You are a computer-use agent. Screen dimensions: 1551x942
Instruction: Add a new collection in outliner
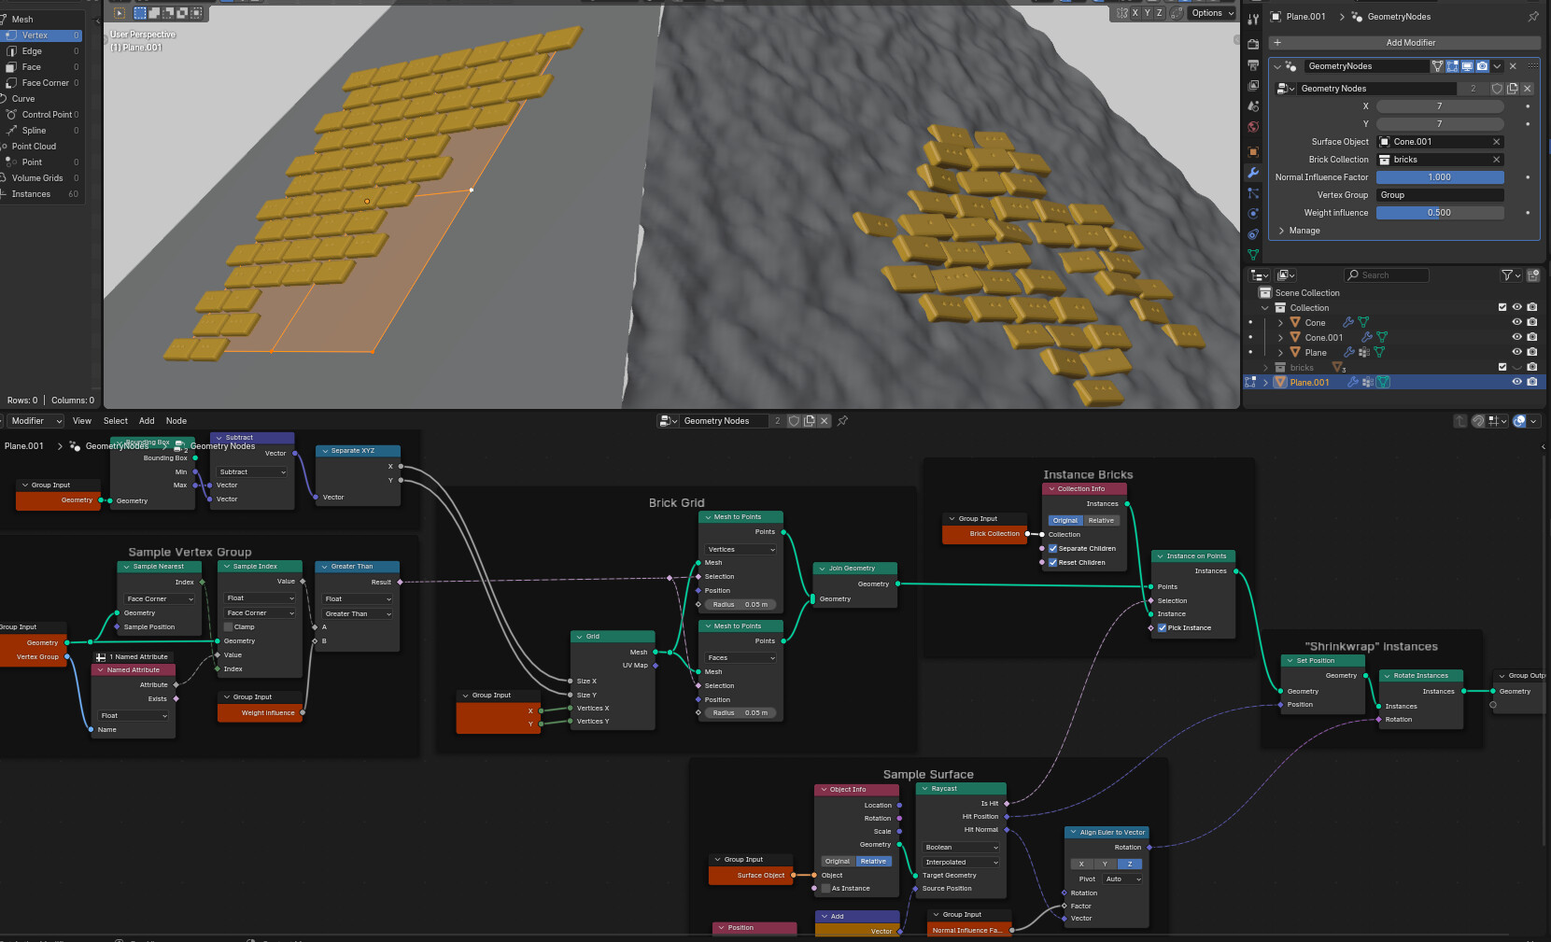click(x=1533, y=275)
